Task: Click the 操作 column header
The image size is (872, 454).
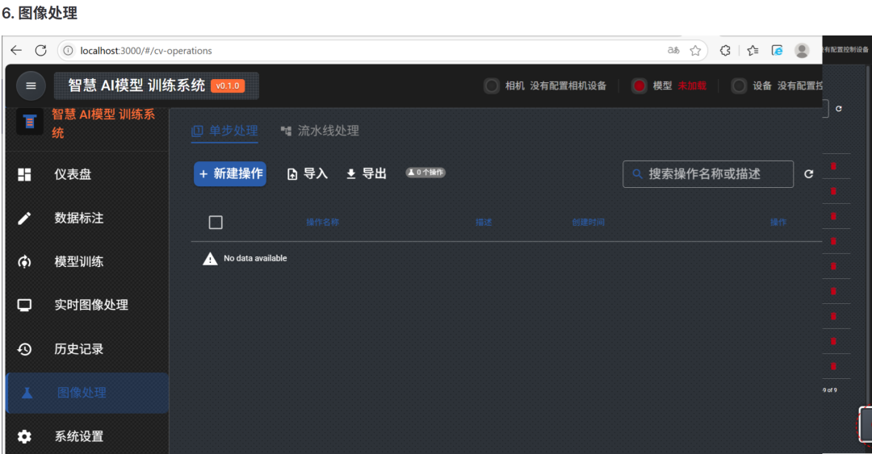Action: 778,223
